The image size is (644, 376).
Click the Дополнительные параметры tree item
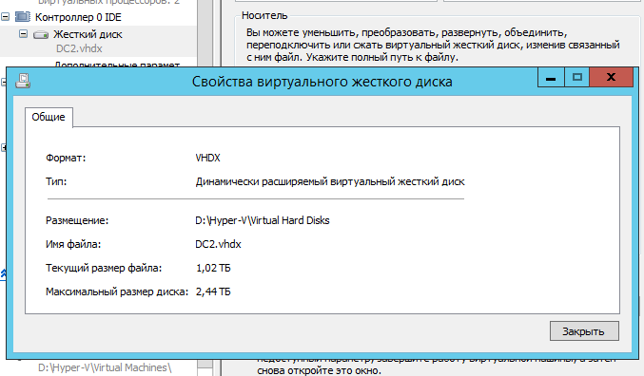117,65
